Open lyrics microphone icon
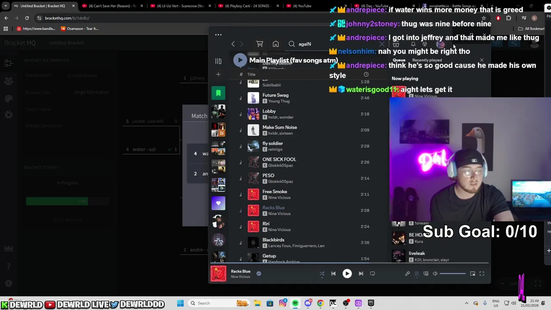The image size is (551, 310). pos(408,273)
